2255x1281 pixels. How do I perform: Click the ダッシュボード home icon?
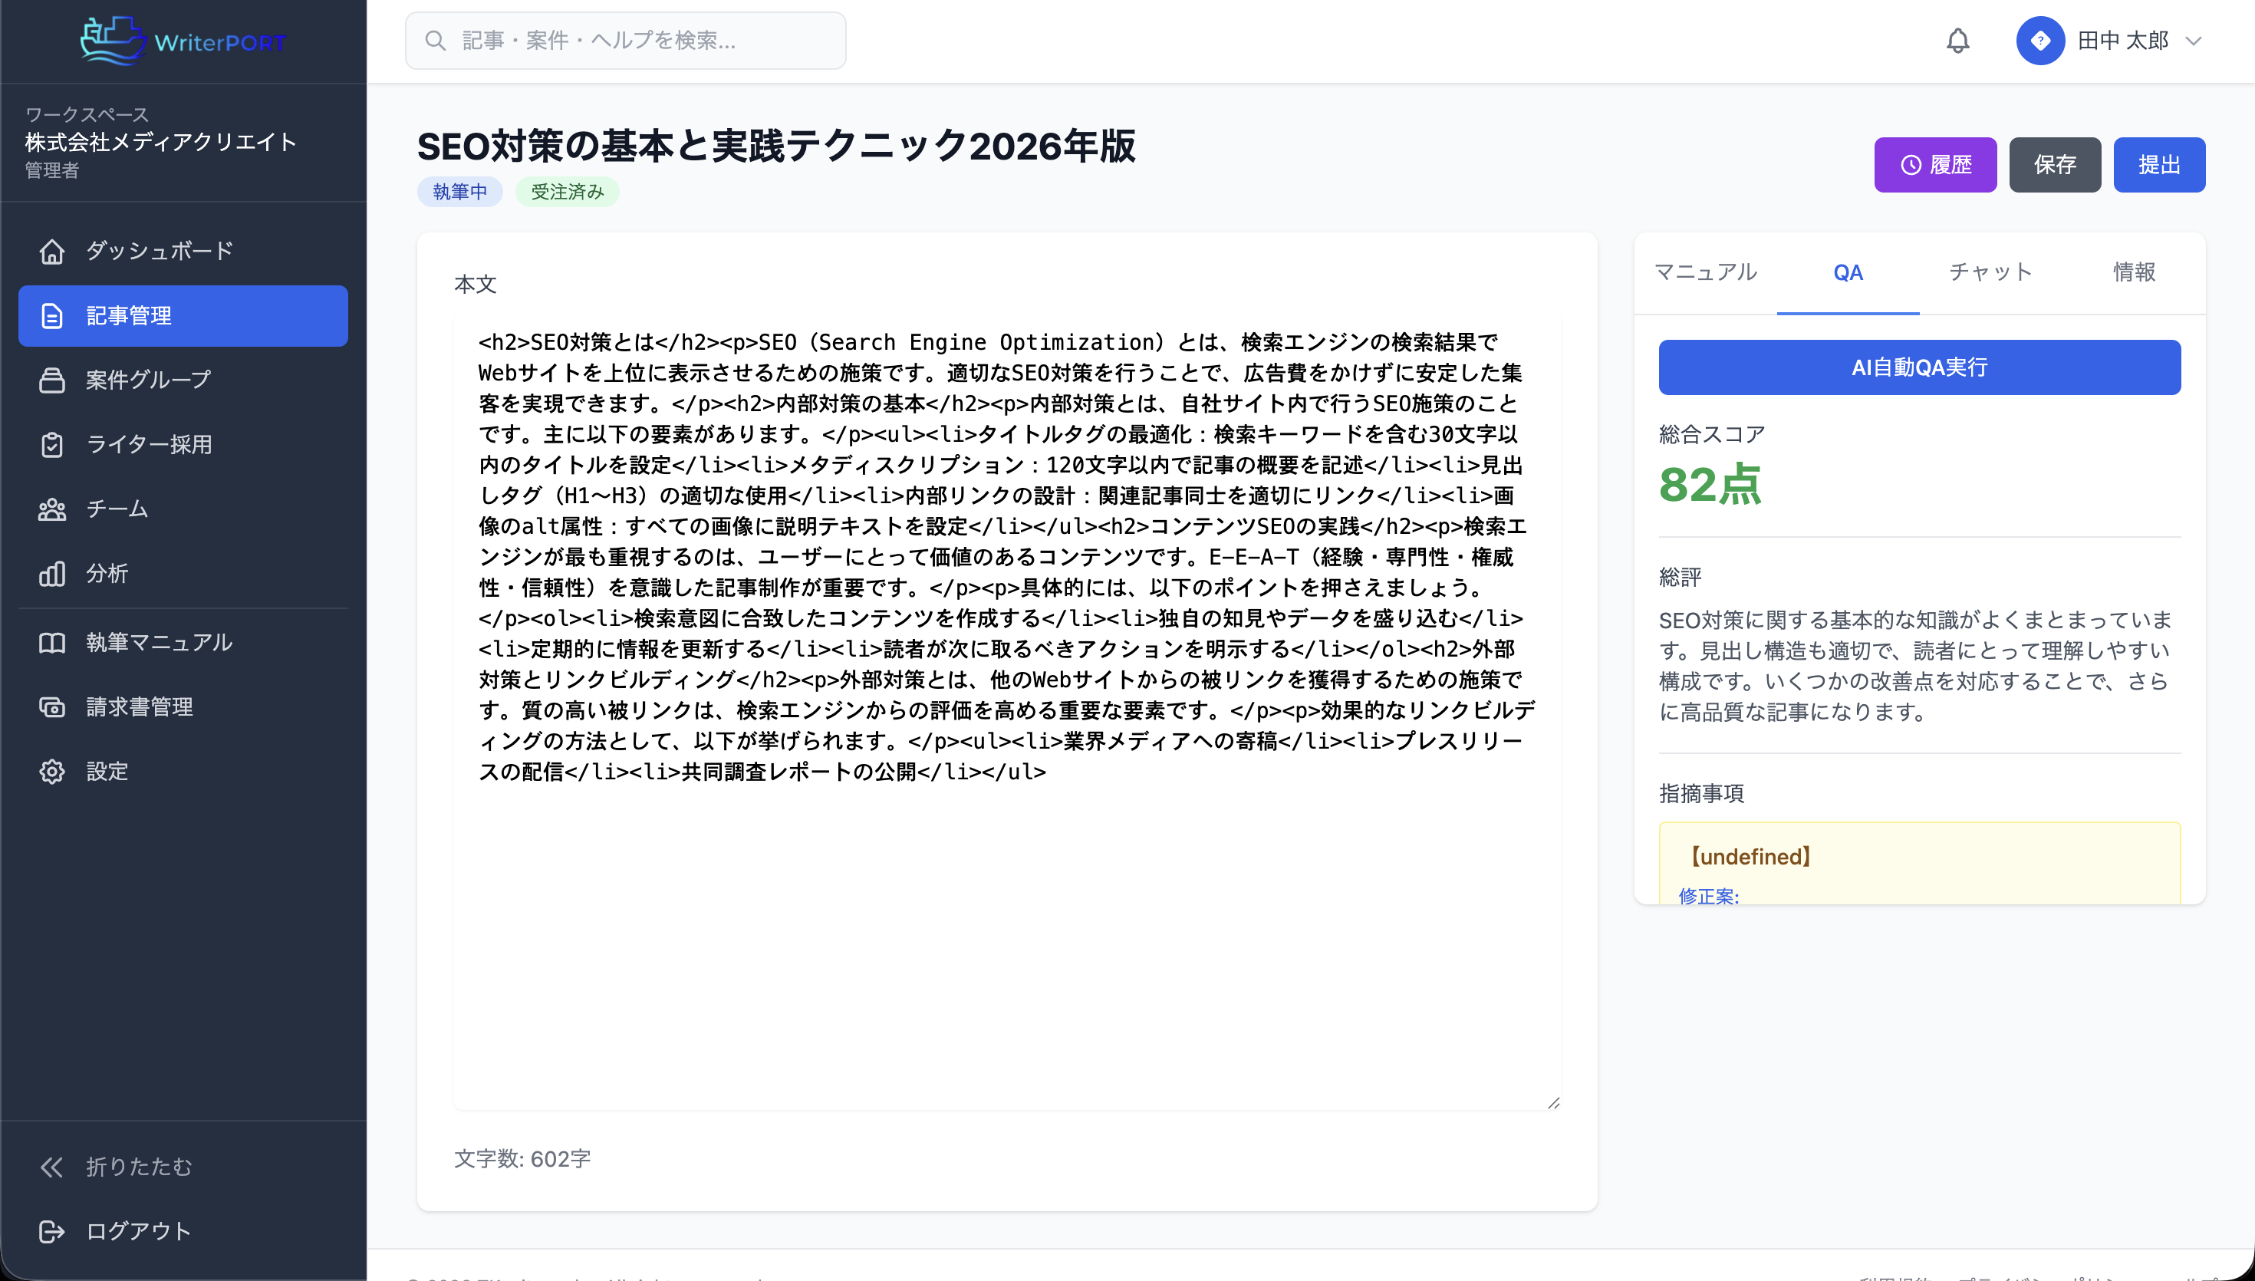click(x=52, y=252)
